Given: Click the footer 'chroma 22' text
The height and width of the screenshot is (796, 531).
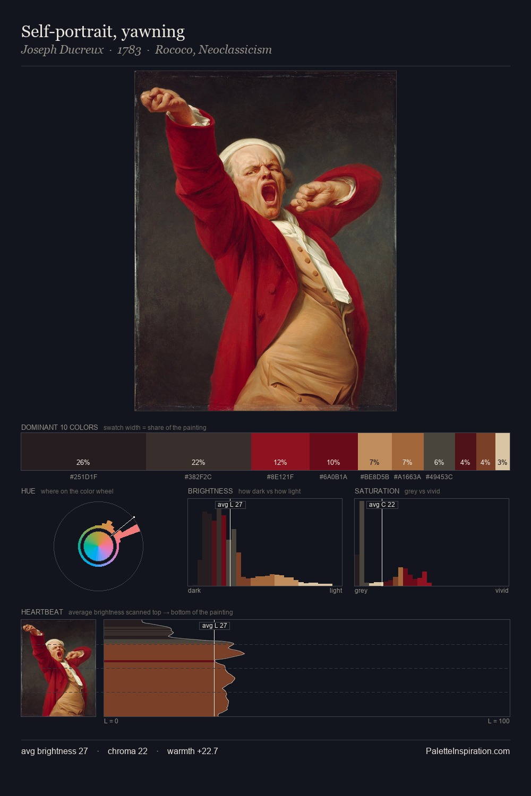Looking at the screenshot, I should pos(127,751).
